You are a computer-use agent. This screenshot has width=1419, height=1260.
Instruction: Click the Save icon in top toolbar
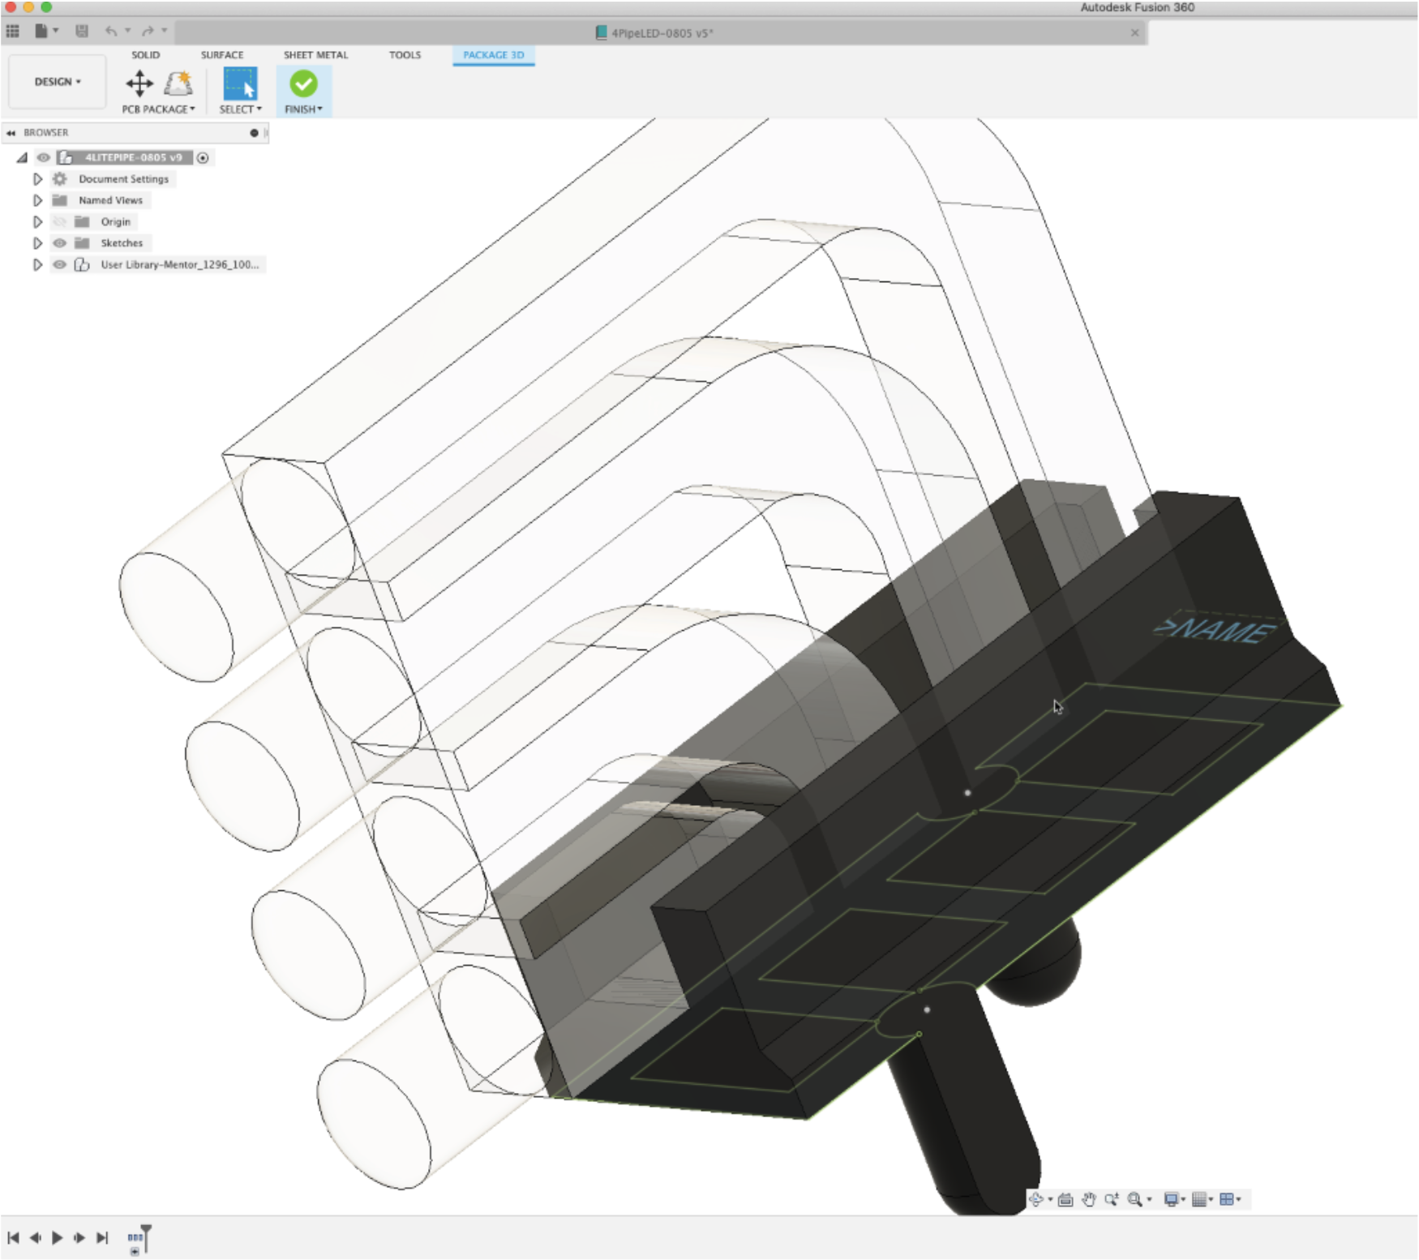pyautogui.click(x=81, y=31)
